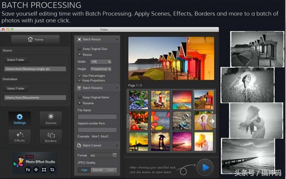
Task: Click the blue start batch play button
Action: [205, 167]
